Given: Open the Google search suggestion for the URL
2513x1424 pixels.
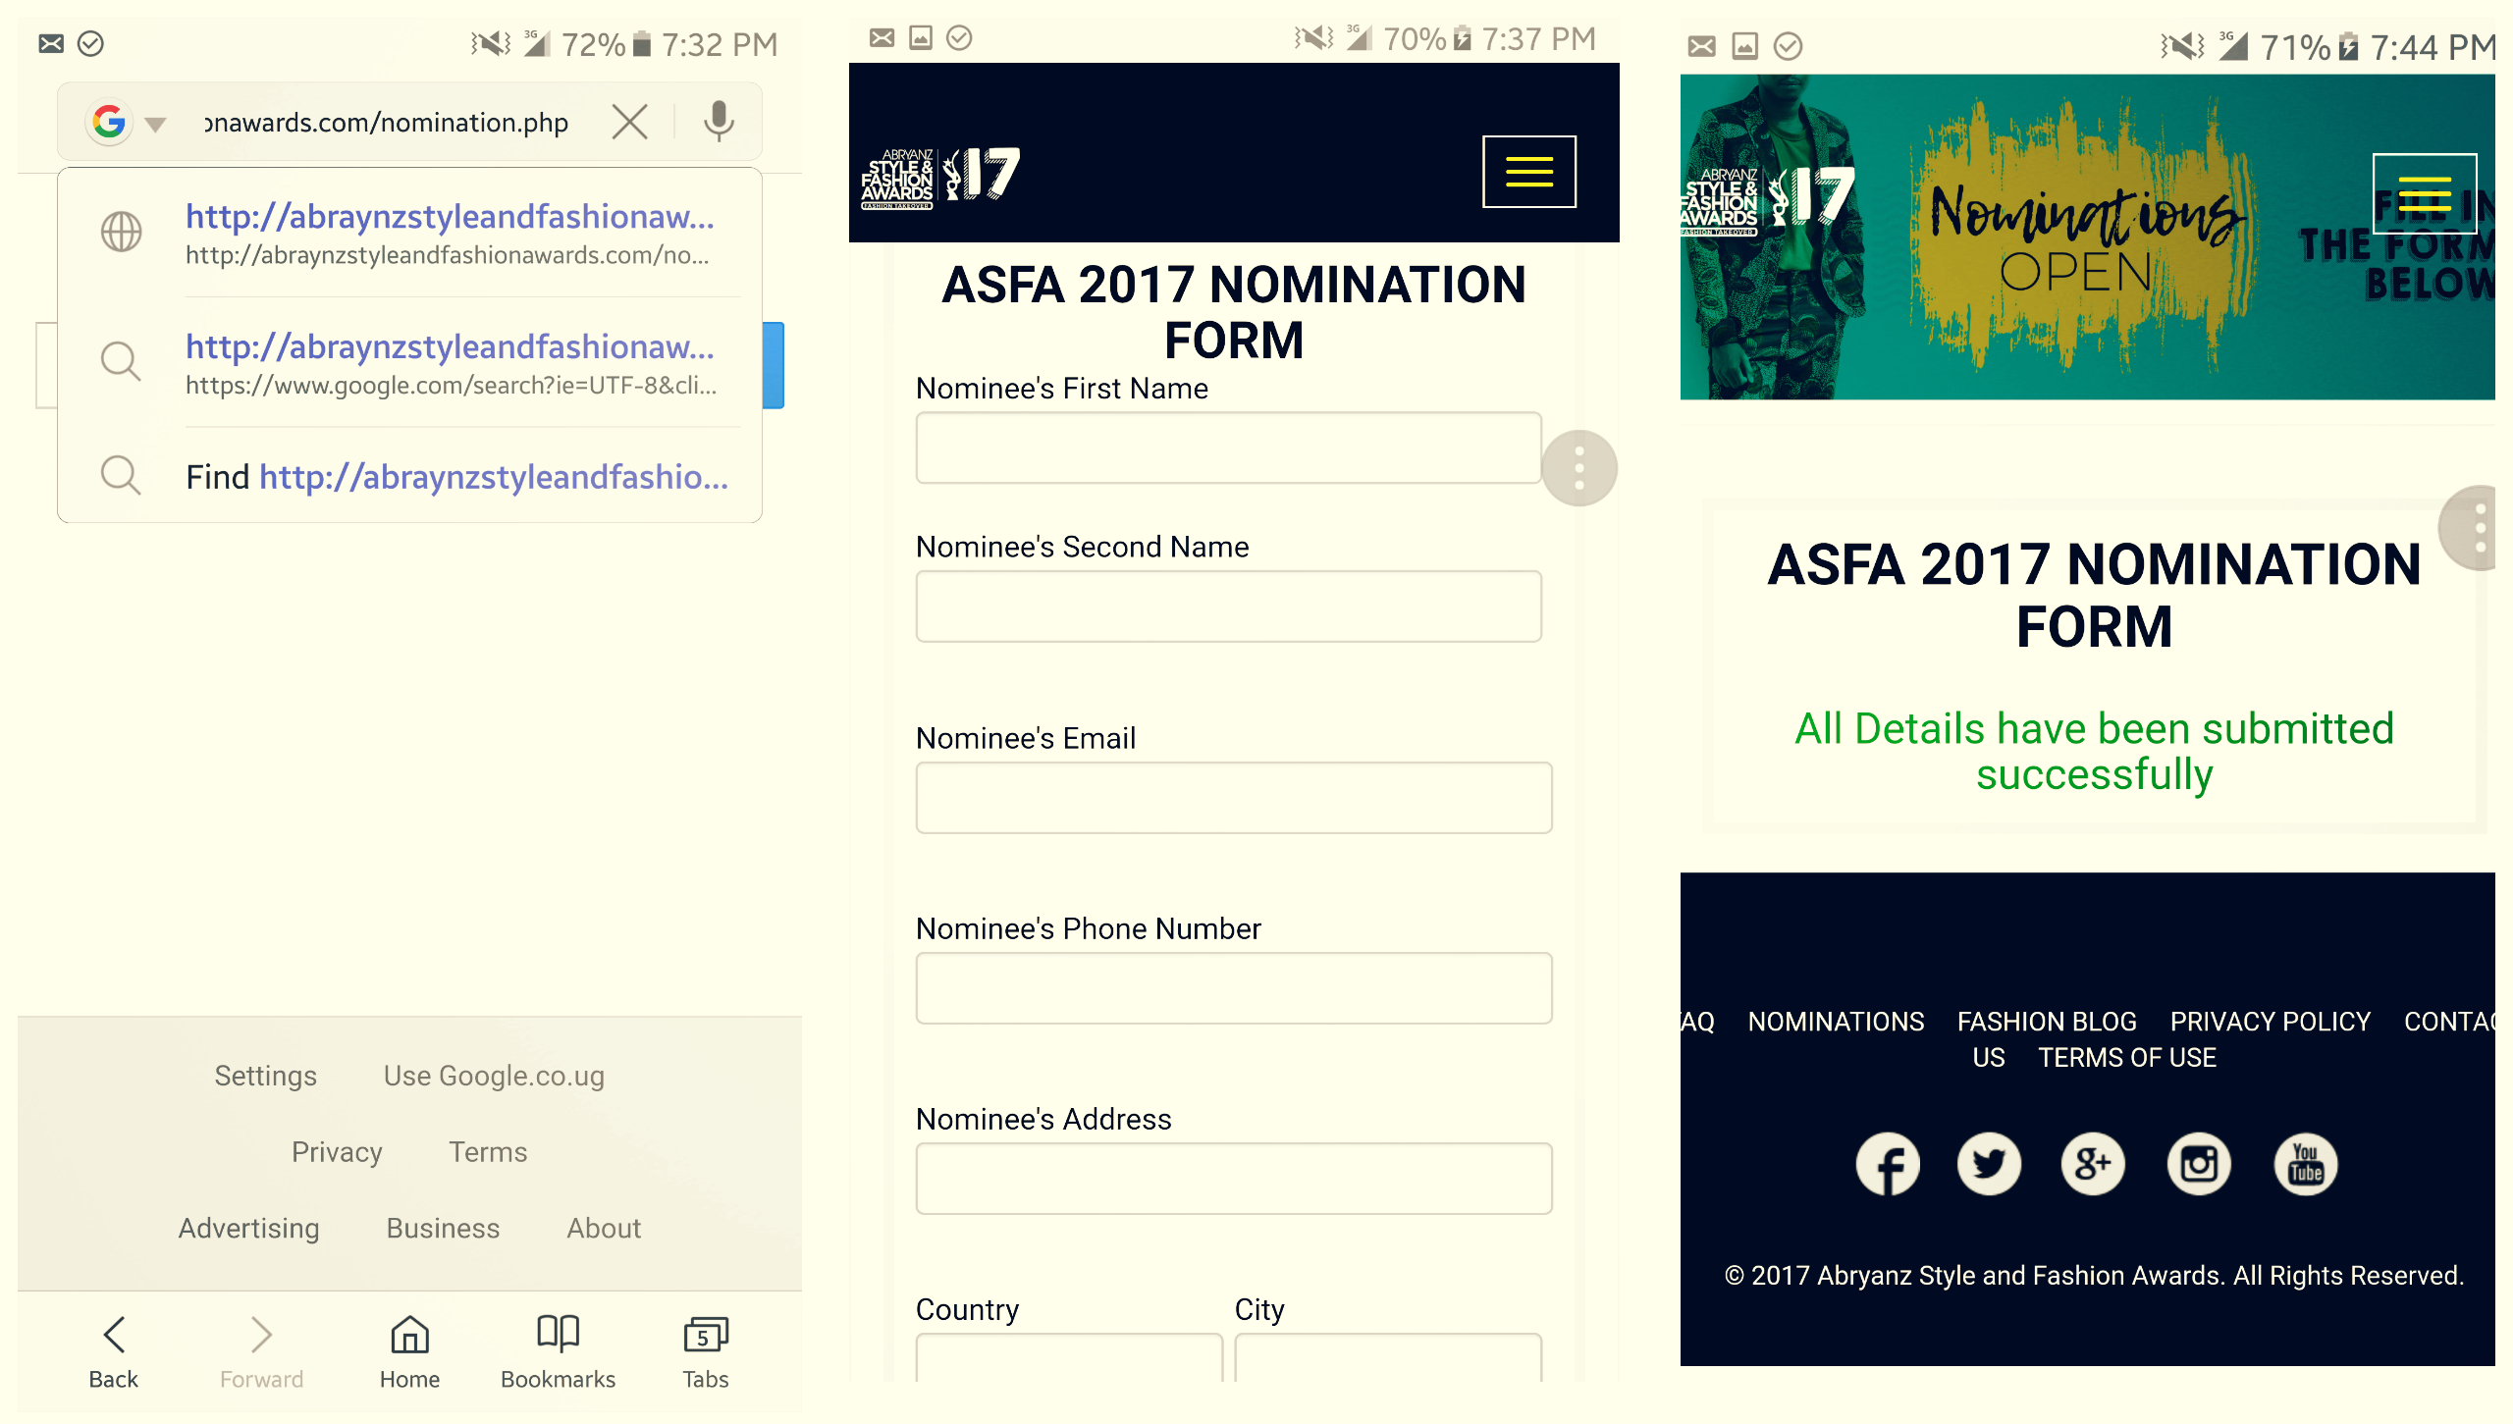Looking at the screenshot, I should point(409,363).
